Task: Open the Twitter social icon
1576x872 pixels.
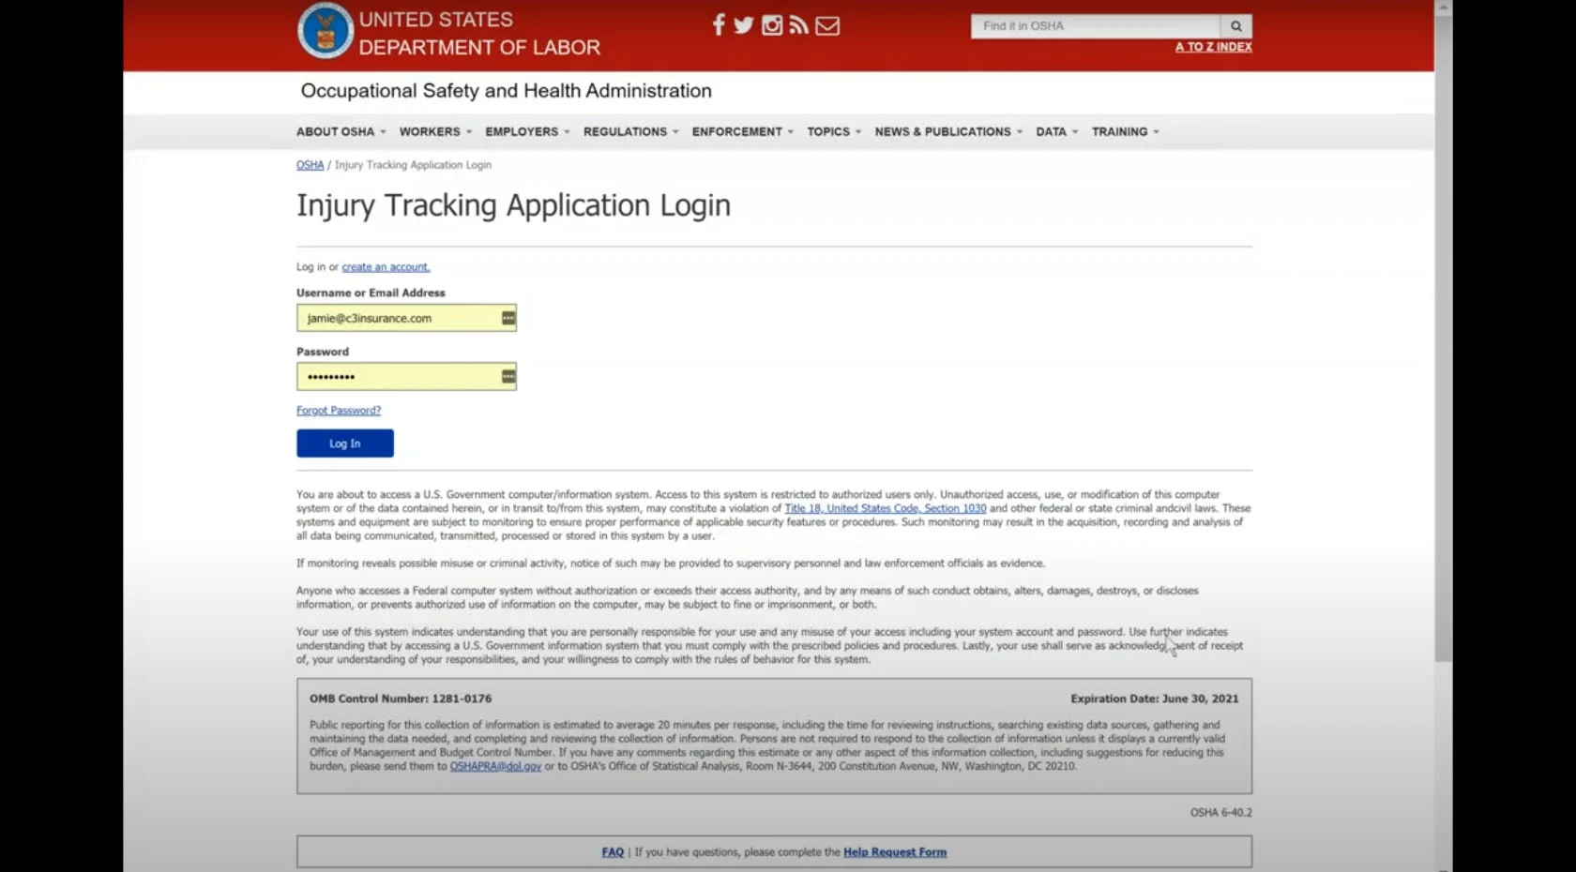Action: click(x=744, y=25)
